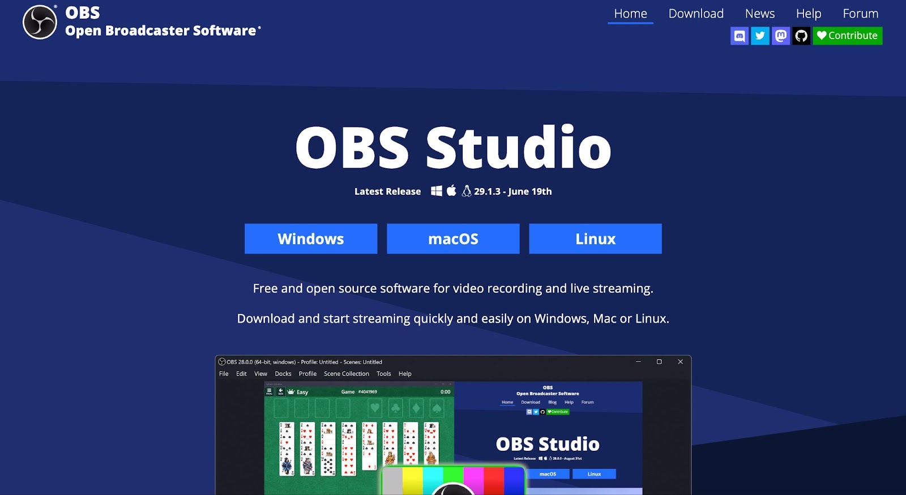This screenshot has width=906, height=495.
Task: Click the spades foundation slot in solitaire
Action: [437, 408]
